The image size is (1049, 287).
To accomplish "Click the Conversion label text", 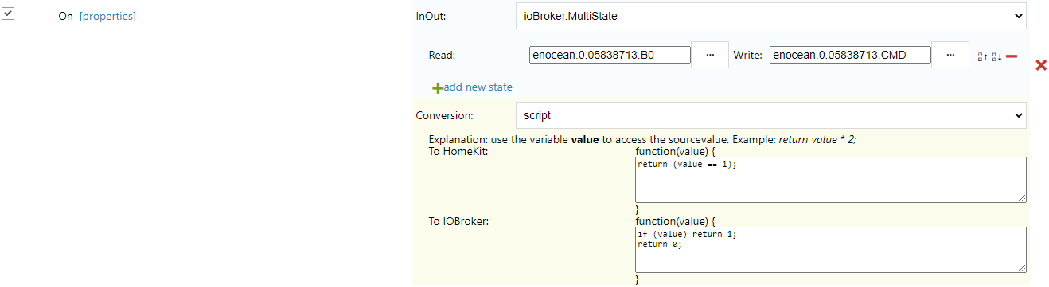I will click(x=444, y=115).
